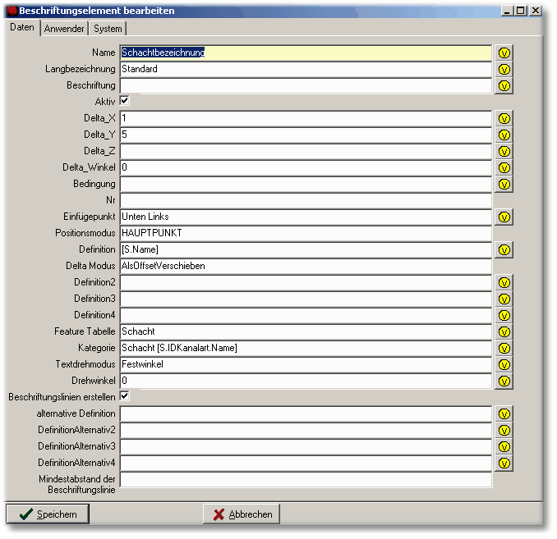Click into the Positionsmodus input field

[x=305, y=233]
